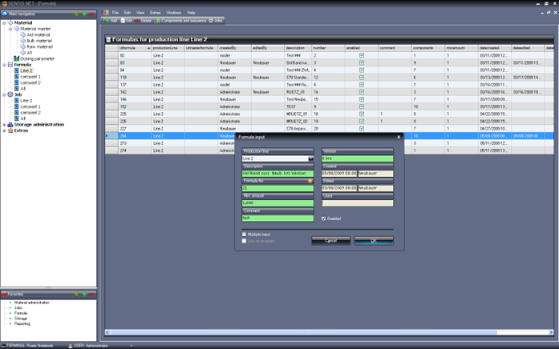Toggle enabled checkbox for formula row 82
The image size is (559, 349).
[362, 55]
